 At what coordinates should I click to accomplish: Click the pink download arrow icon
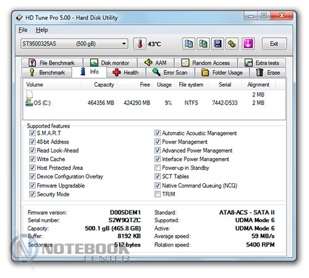click(x=248, y=44)
